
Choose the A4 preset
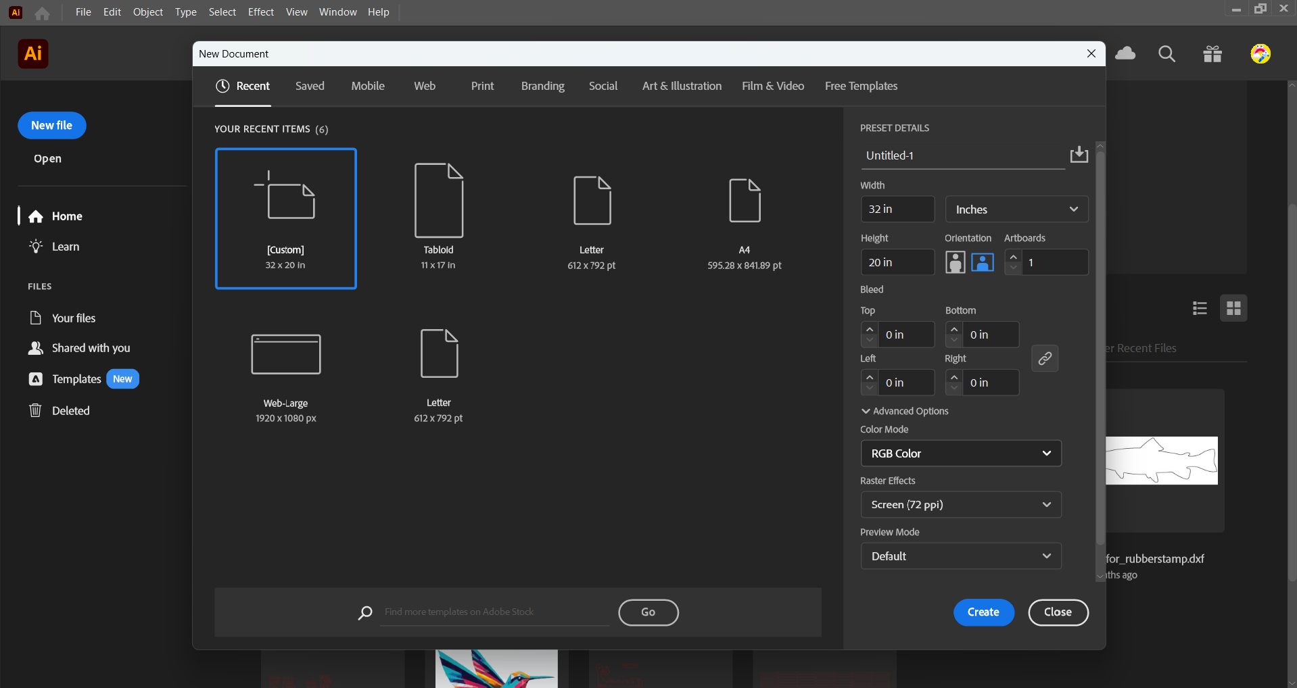click(x=745, y=223)
